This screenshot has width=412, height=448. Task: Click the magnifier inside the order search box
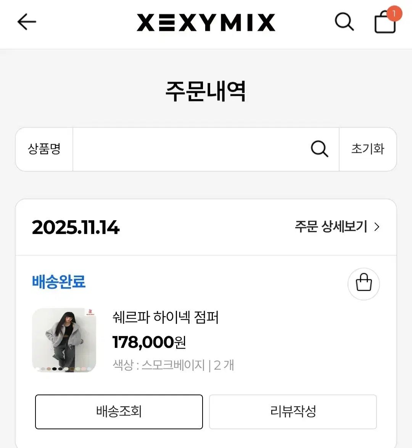(x=319, y=149)
